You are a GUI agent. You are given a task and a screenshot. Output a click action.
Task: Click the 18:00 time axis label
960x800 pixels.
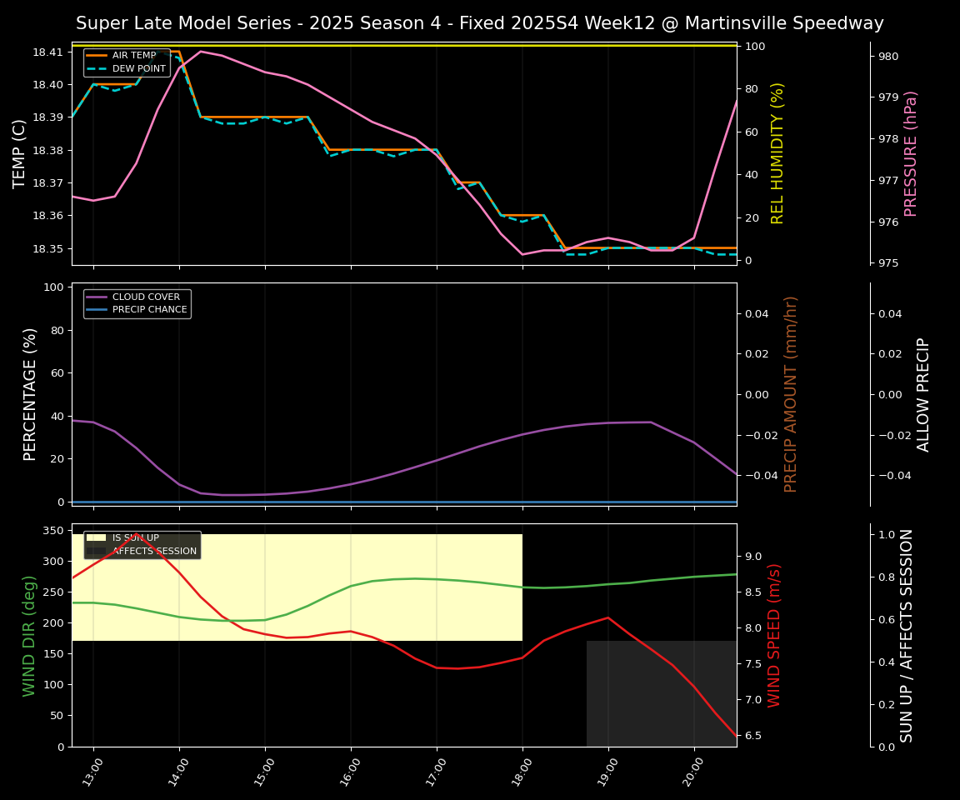click(x=522, y=772)
